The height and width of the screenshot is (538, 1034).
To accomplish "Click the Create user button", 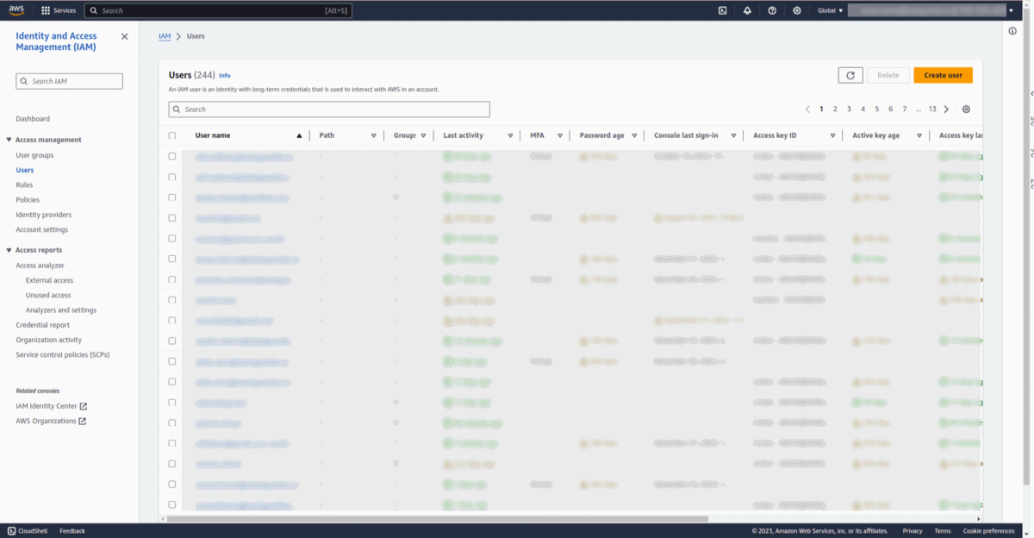I will (x=943, y=75).
